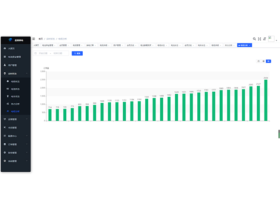Collapse the 实时状态 submenu arrow
280x210 pixels.
(27, 74)
